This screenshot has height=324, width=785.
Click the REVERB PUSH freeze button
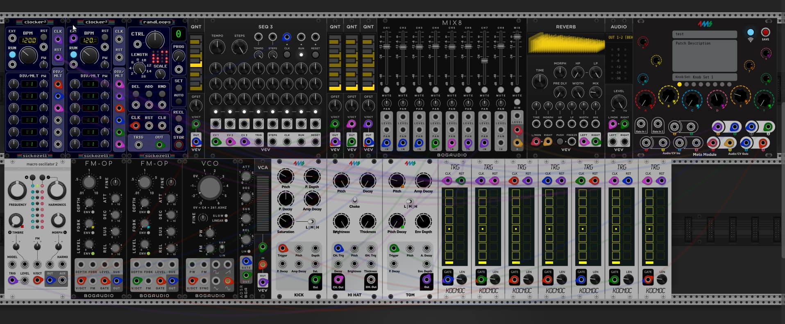coord(560,142)
